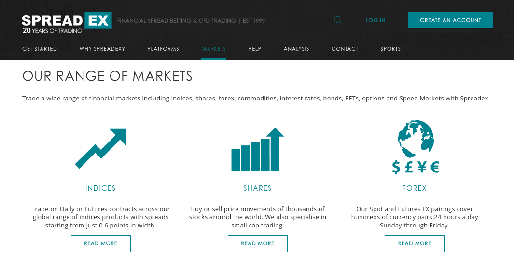Viewport: 514px width, 270px height.
Task: Click the Forex description paragraph
Action: pyautogui.click(x=415, y=217)
